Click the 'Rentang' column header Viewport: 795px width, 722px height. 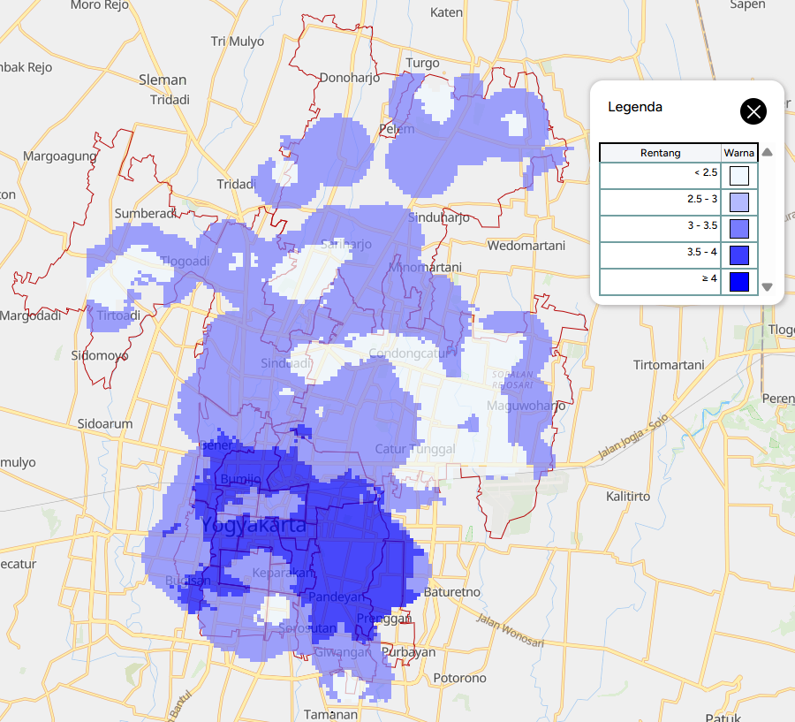click(660, 153)
